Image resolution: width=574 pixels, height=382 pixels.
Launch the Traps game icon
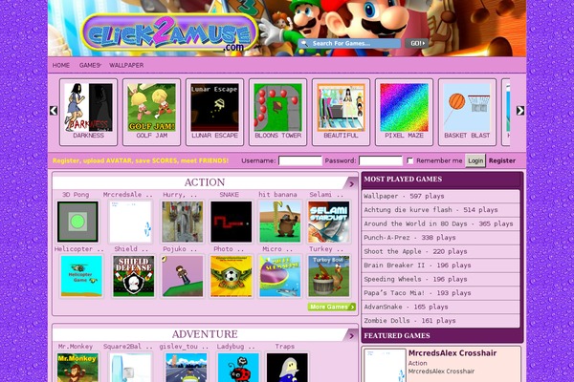tap(287, 368)
